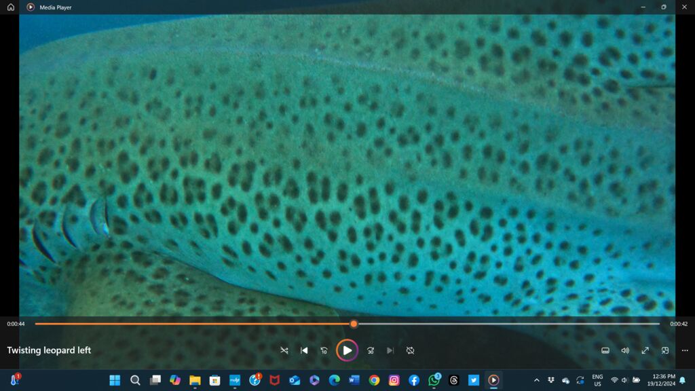Toggle shuffle mode
Image resolution: width=695 pixels, height=391 pixels.
[284, 350]
